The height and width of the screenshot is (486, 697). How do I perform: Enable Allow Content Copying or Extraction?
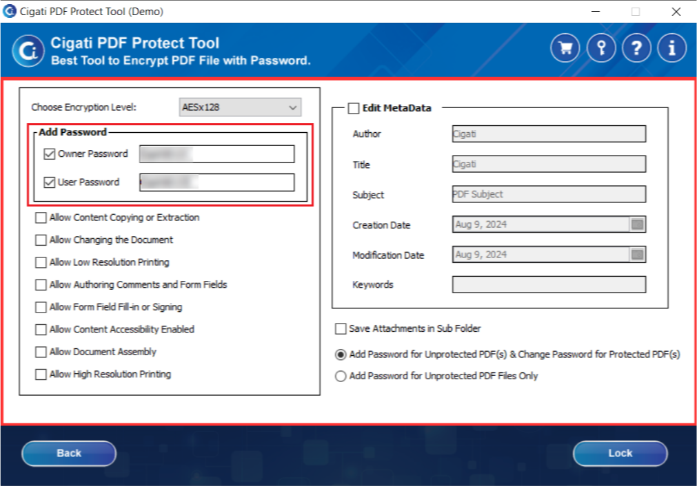coord(41,218)
